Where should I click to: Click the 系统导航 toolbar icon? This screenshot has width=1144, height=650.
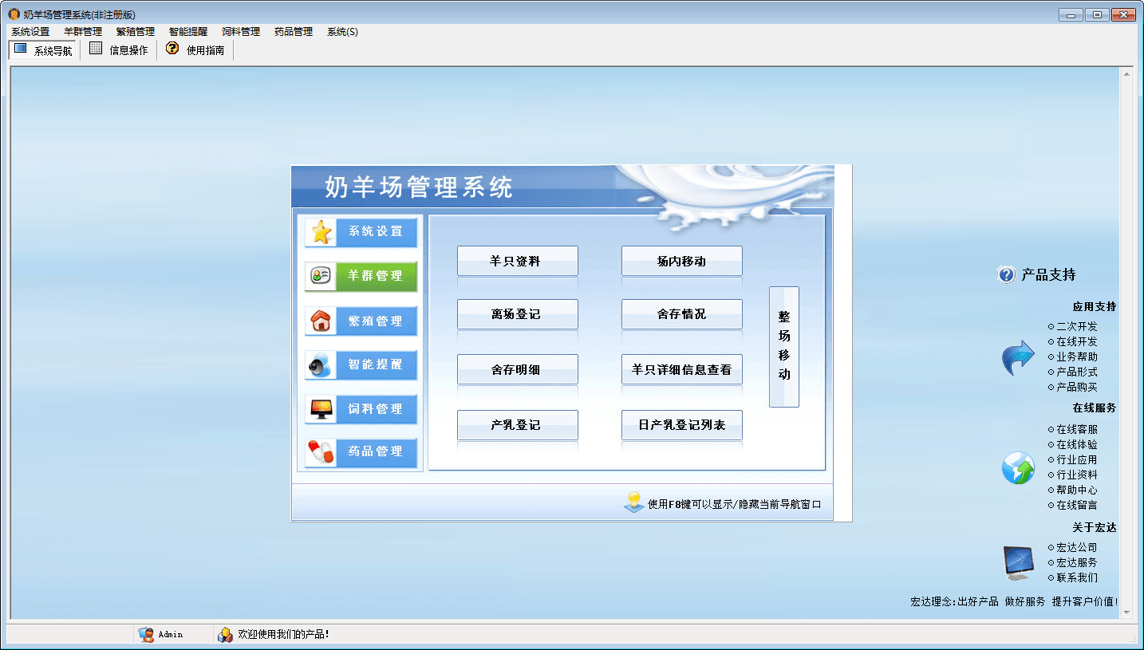(21, 49)
